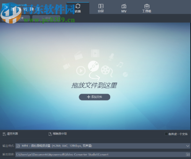Browse output folder via folder icon
Image resolution: width=191 pixels, height=159 pixels.
(188, 154)
